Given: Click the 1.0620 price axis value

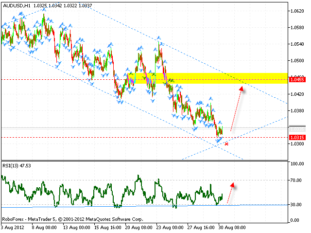Looking at the screenshot, I should pos(297,11).
